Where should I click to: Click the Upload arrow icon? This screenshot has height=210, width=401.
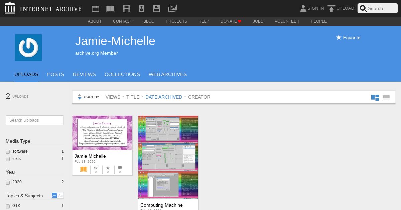(x=331, y=9)
